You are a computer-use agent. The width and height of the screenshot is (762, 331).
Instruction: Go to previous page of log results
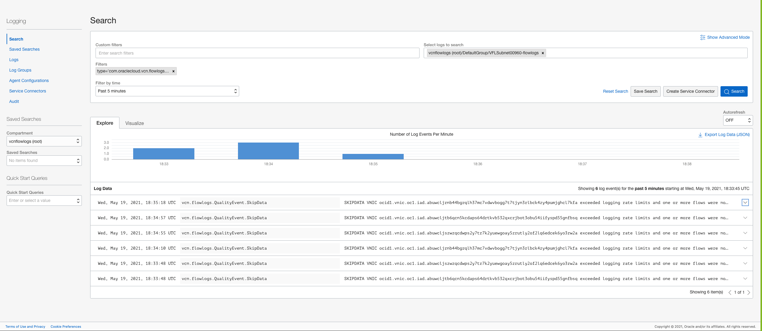tap(730, 293)
